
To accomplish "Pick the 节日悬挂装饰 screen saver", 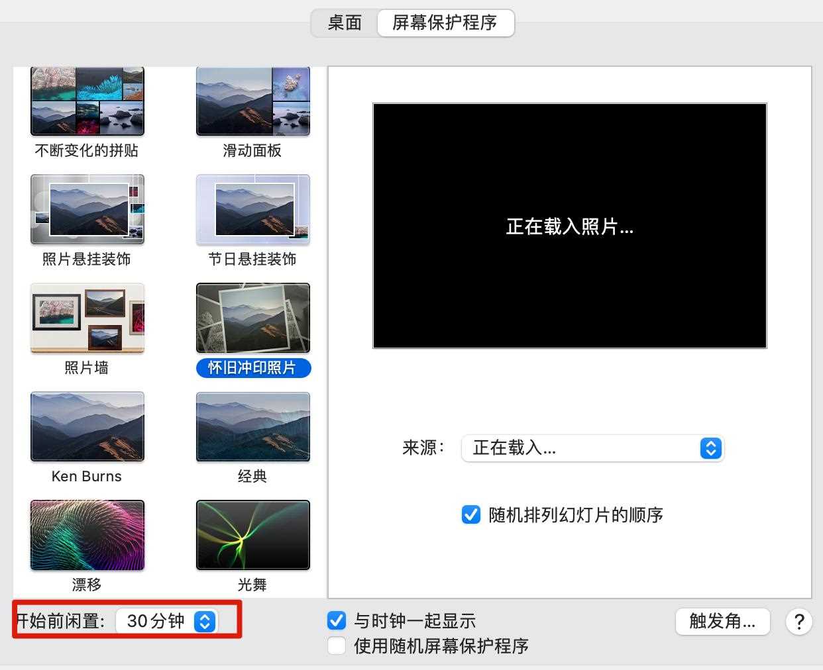I will 252,209.
